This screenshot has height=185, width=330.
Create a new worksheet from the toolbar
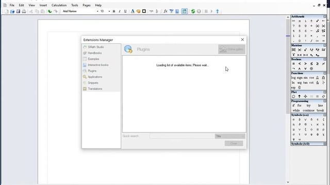pos(7,11)
